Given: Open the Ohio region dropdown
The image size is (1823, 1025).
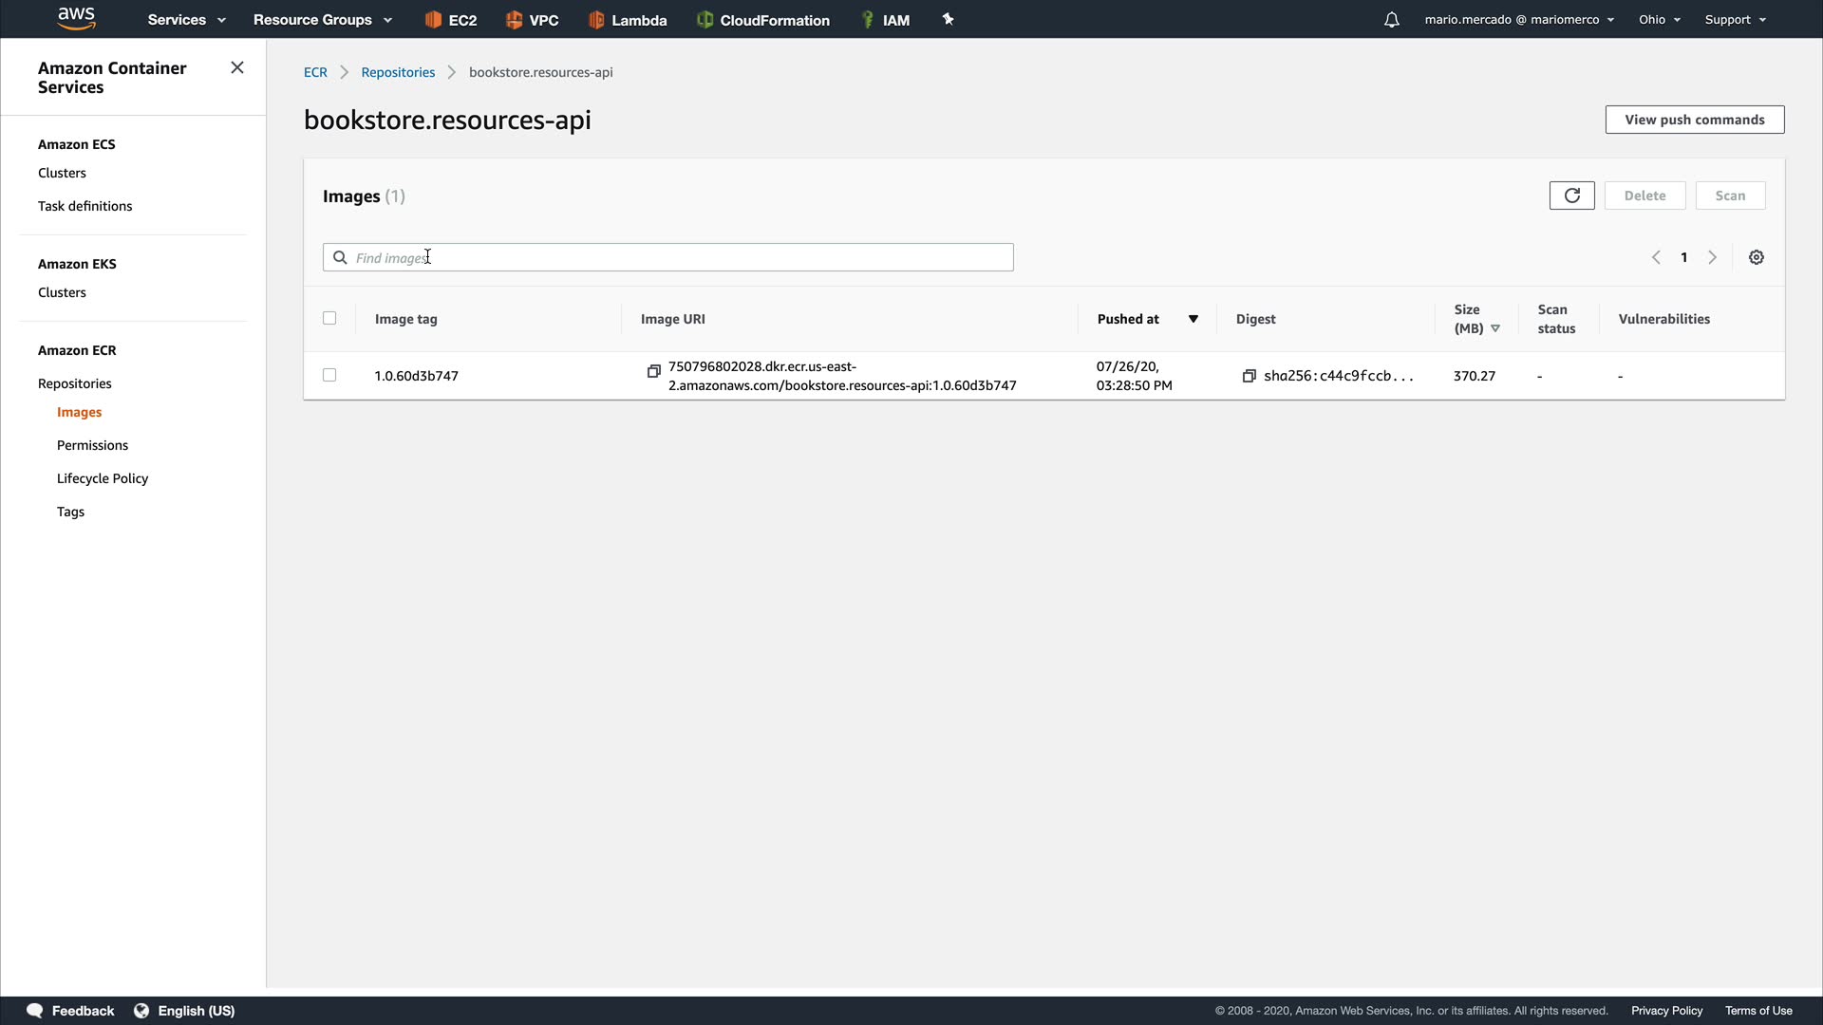Looking at the screenshot, I should (1659, 20).
